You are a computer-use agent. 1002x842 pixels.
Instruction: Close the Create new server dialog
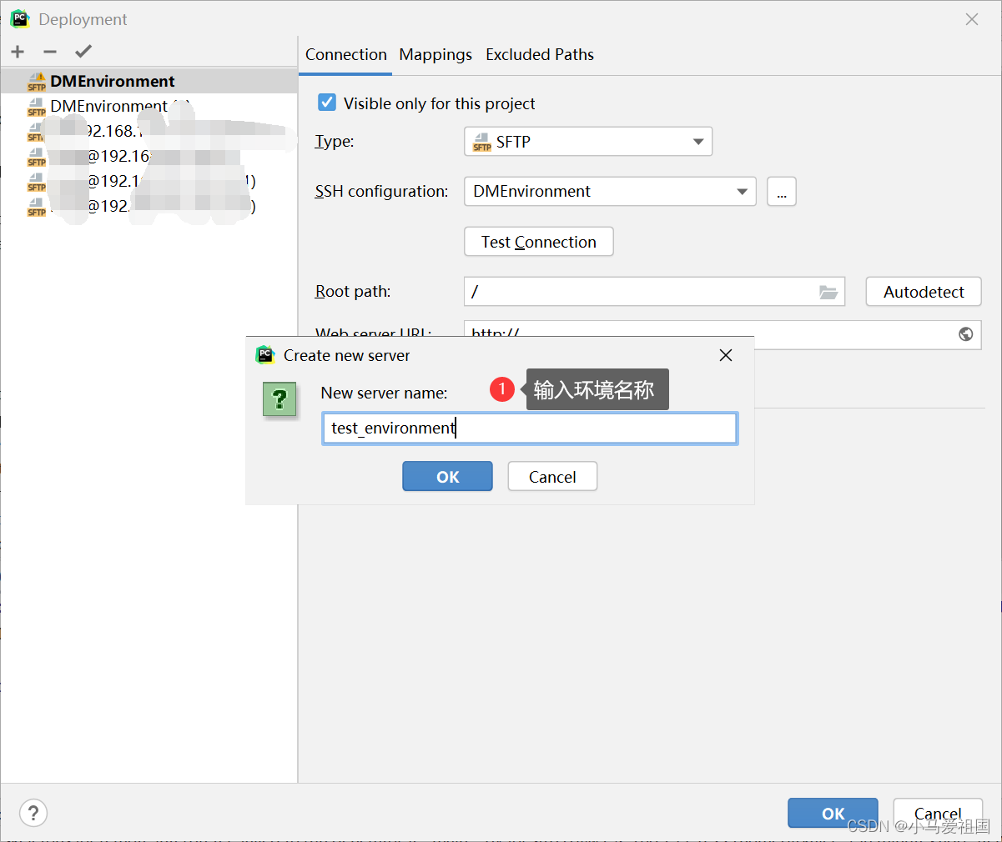pyautogui.click(x=726, y=355)
